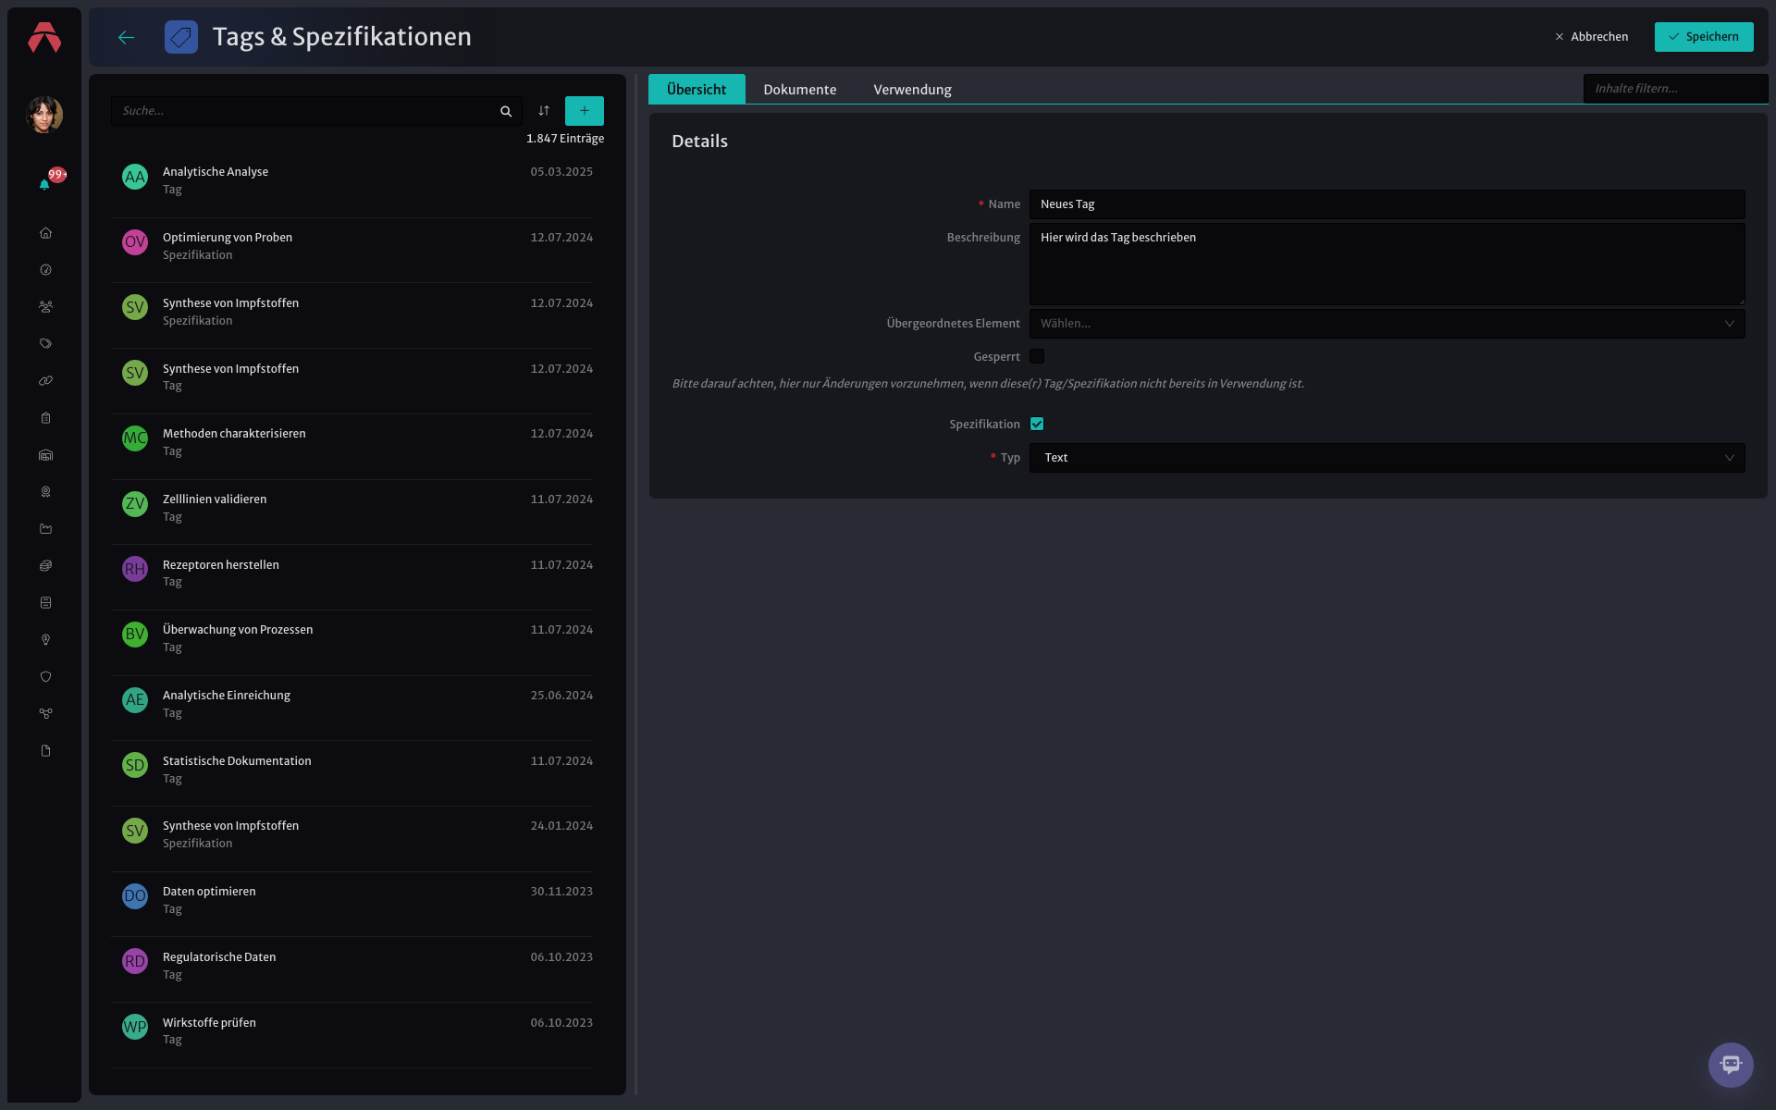Open clipboard icon in sidebar
Viewport: 1776px width, 1110px height.
[45, 418]
